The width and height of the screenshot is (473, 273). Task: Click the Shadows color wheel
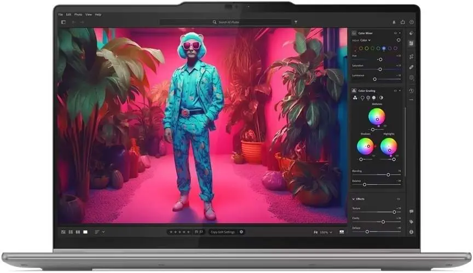coord(365,146)
